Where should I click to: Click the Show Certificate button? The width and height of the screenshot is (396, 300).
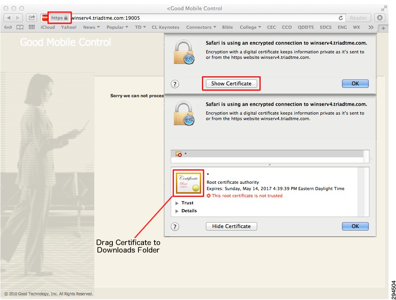click(232, 83)
